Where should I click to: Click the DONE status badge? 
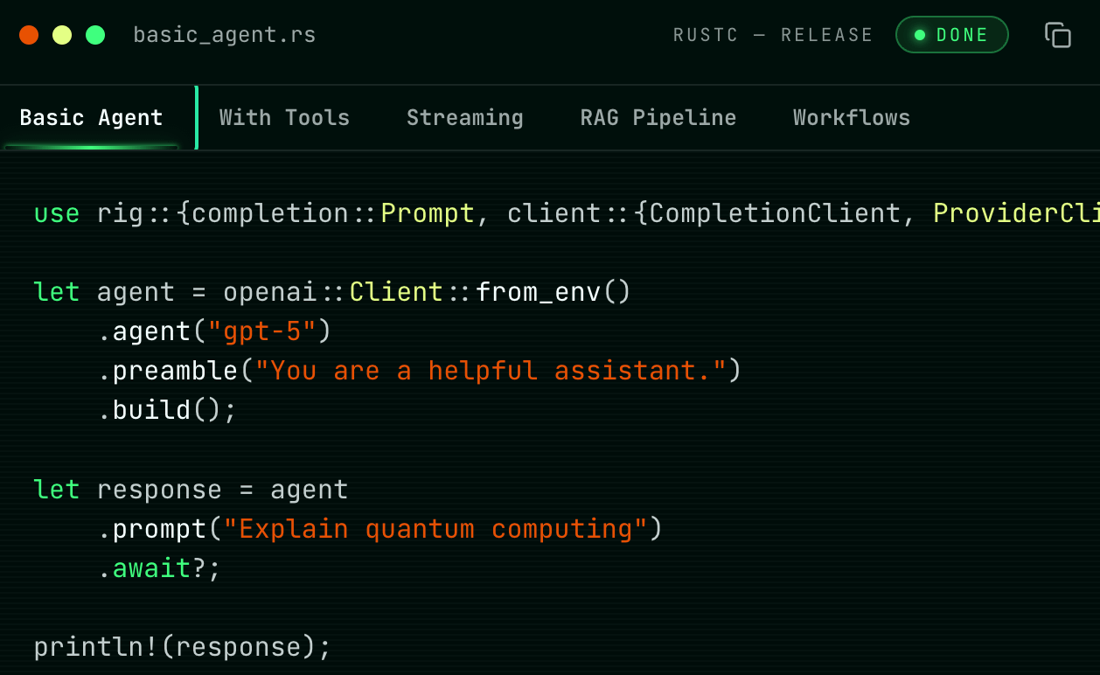click(x=952, y=35)
